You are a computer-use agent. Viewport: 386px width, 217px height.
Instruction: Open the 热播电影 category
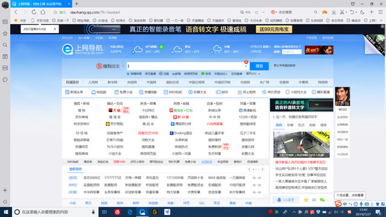click(x=148, y=92)
